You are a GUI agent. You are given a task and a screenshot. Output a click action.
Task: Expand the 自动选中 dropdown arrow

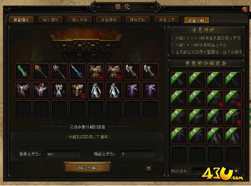tap(236, 171)
